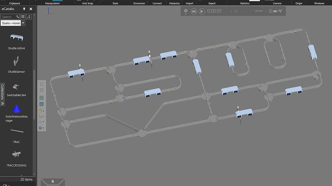Open simulation settings gear
This screenshot has width=332, height=186.
click(186, 11)
